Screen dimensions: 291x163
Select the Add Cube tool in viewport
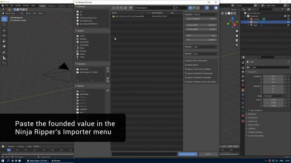(x=4, y=64)
